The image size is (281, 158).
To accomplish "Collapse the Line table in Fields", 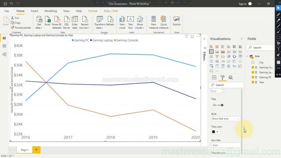I will 247,56.
